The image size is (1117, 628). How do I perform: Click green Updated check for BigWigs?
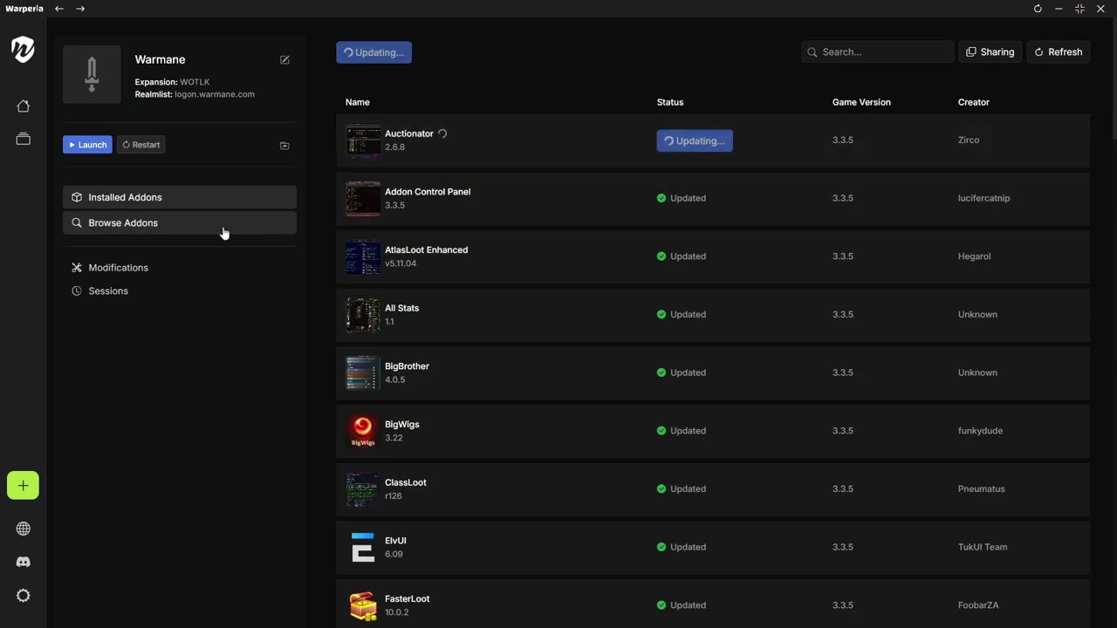661,431
